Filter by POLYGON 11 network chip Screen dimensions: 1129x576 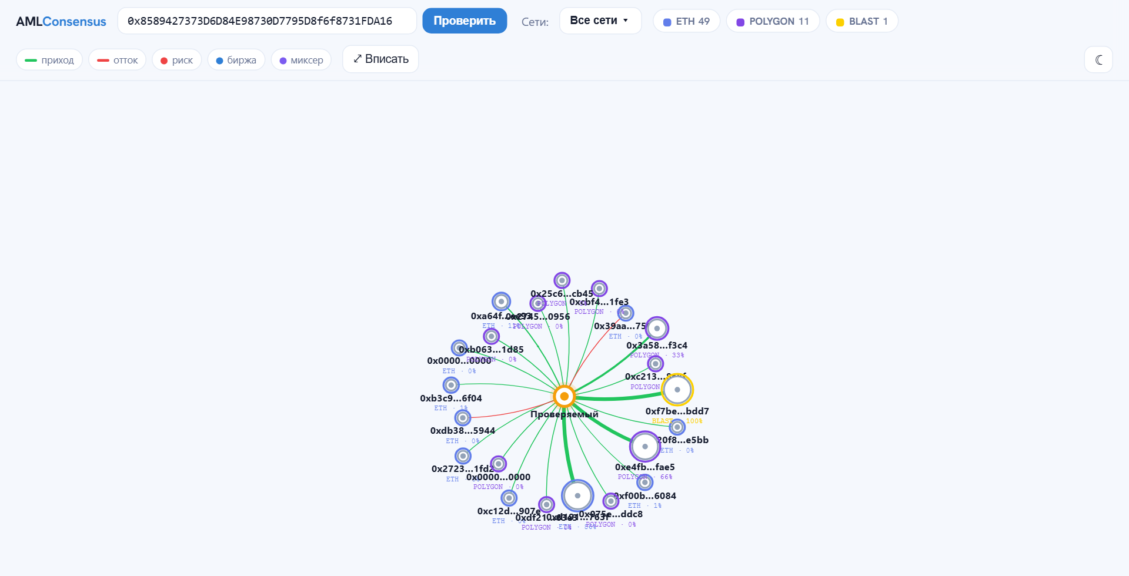click(x=773, y=21)
